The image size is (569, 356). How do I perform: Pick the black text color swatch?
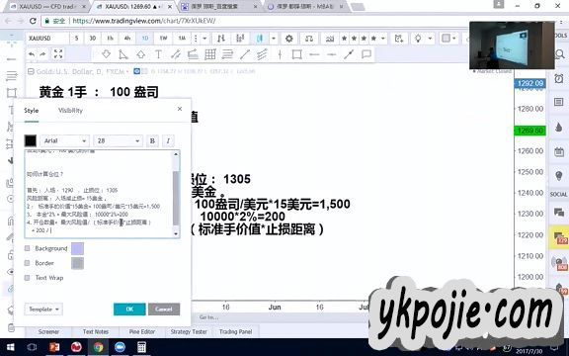tap(31, 140)
